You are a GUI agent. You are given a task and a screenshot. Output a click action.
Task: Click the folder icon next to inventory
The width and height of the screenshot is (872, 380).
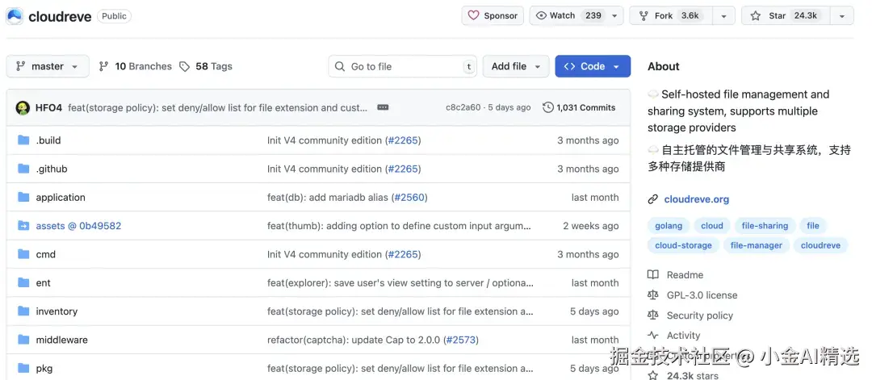[23, 311]
